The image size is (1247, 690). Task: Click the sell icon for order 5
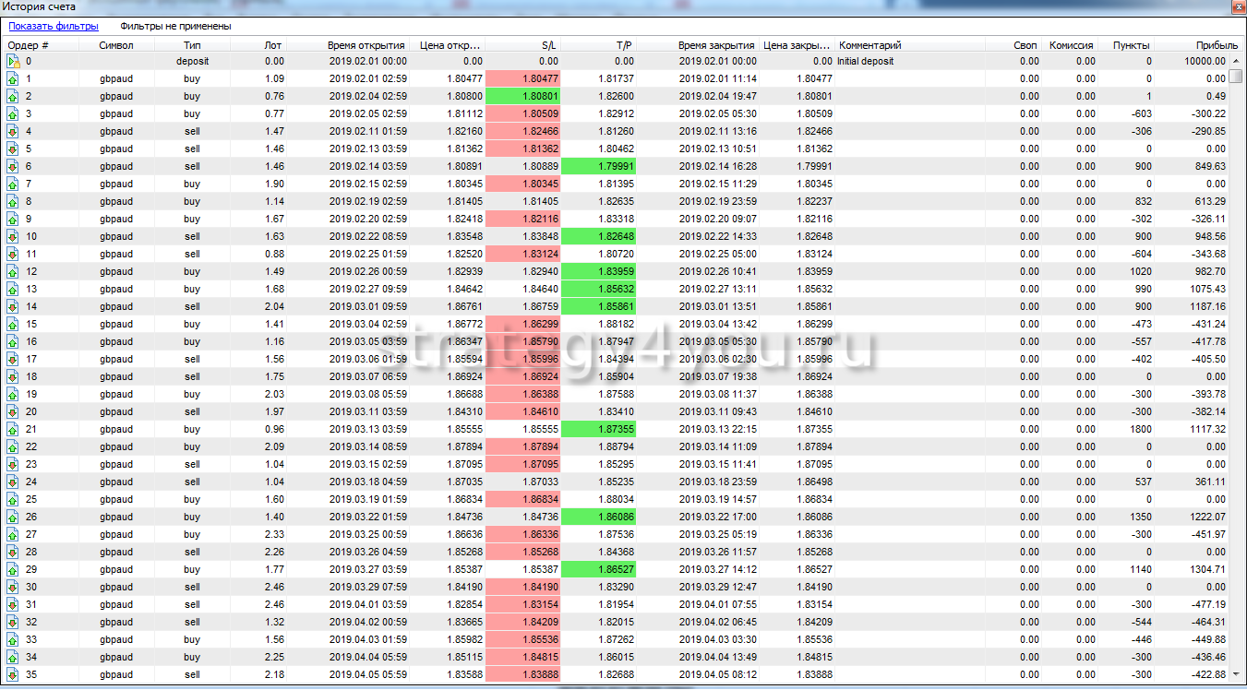[13, 149]
